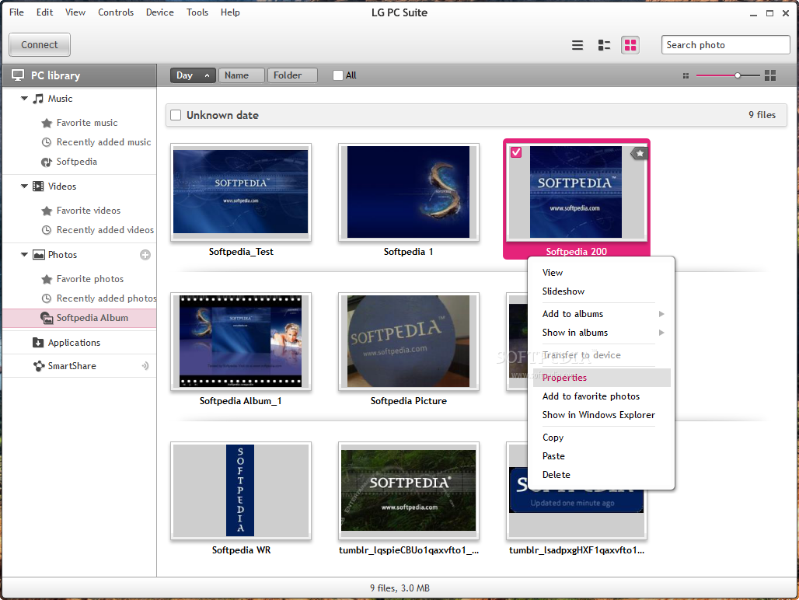Click the Applications download icon
The image size is (799, 600).
[x=38, y=343]
